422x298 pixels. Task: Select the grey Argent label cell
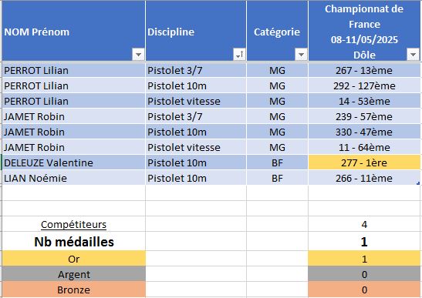coord(74,274)
